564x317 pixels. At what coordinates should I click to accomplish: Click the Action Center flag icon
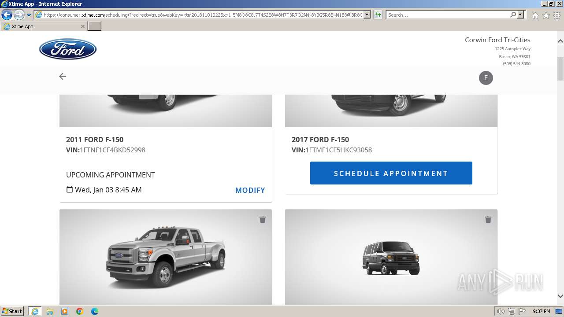(x=522, y=311)
